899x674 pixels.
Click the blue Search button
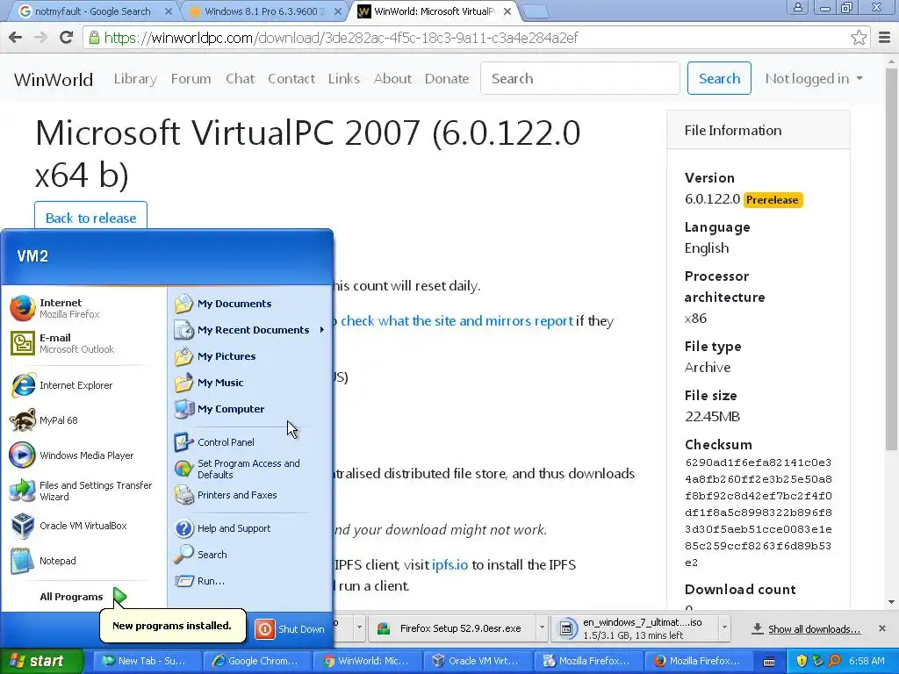[719, 78]
